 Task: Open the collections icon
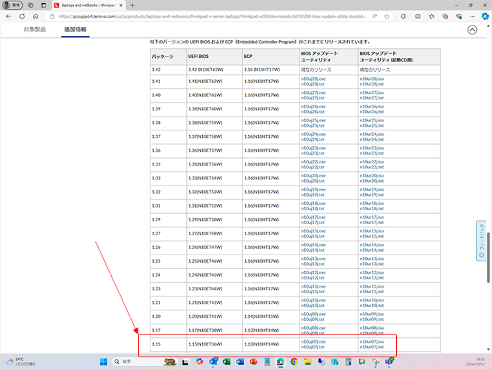tap(445, 17)
